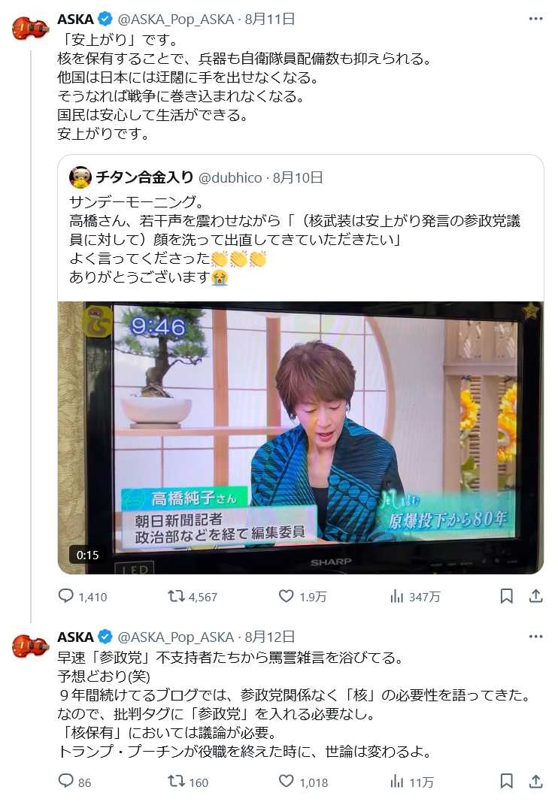
Task: Bookmark the first ASKA tweet
Action: tap(506, 596)
